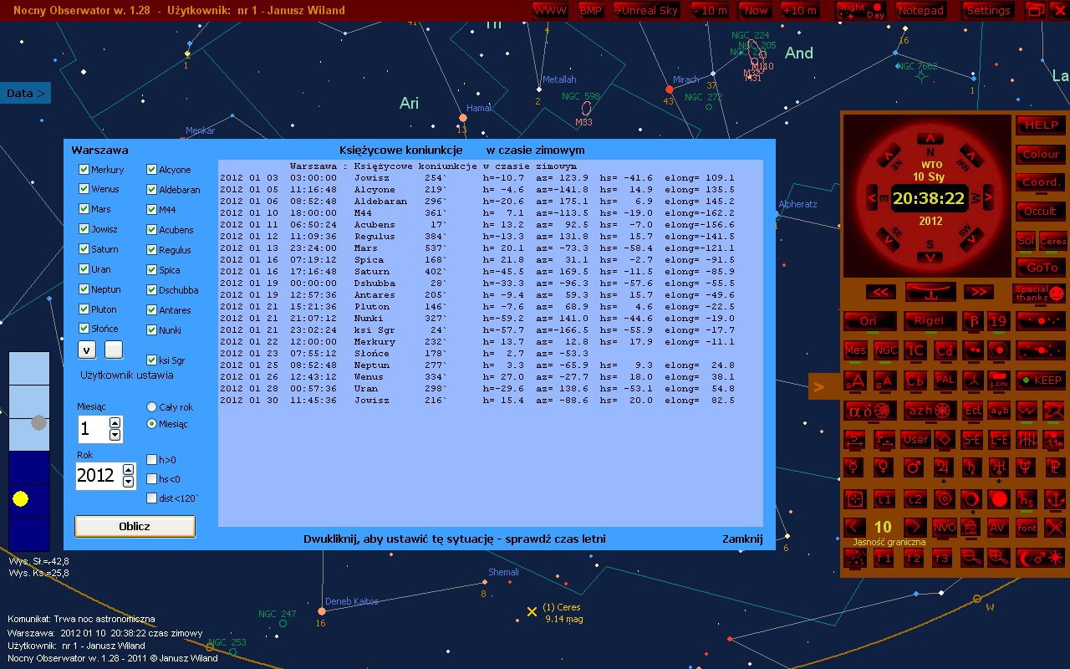Select the Miesiąc radio button
Image resolution: width=1070 pixels, height=669 pixels.
(151, 424)
